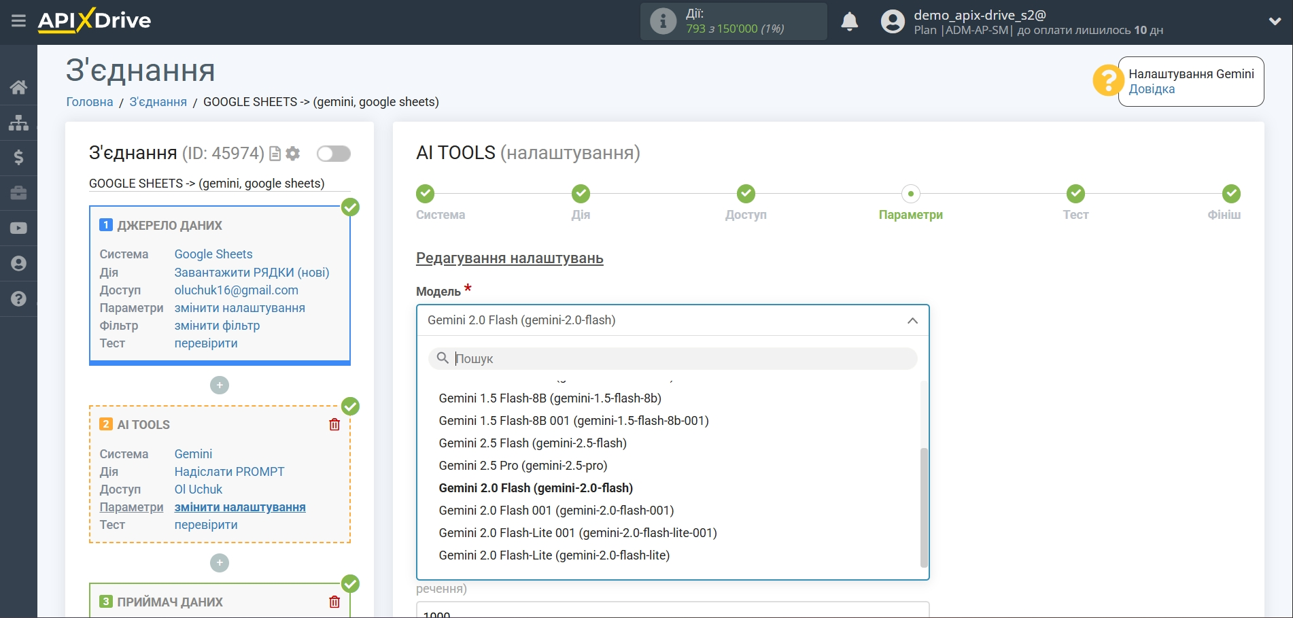
Task: Click AI TOOLS змінити налаштування link
Action: (x=240, y=507)
